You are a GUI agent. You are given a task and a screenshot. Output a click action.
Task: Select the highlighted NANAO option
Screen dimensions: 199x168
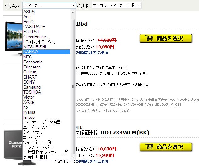[x=47, y=52]
